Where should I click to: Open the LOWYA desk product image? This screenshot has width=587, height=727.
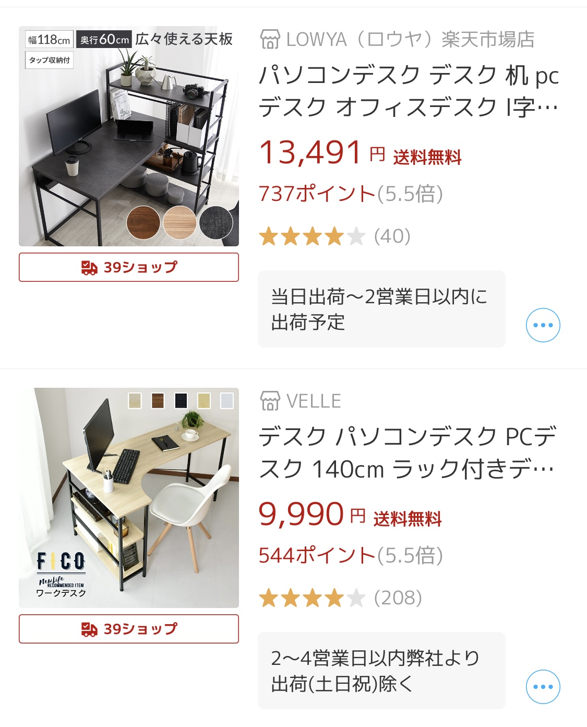129,136
